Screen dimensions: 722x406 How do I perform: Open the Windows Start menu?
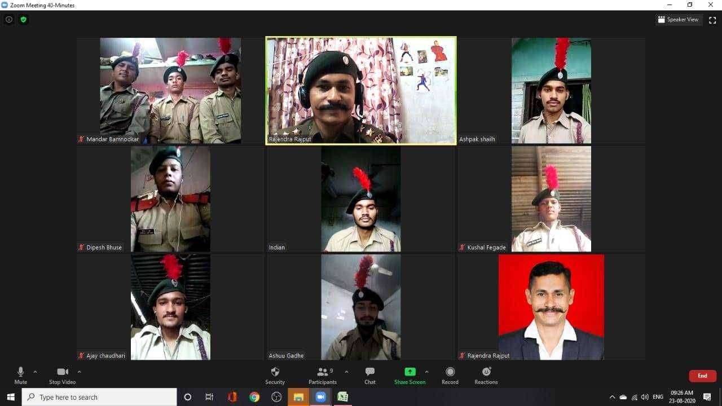pos(11,397)
